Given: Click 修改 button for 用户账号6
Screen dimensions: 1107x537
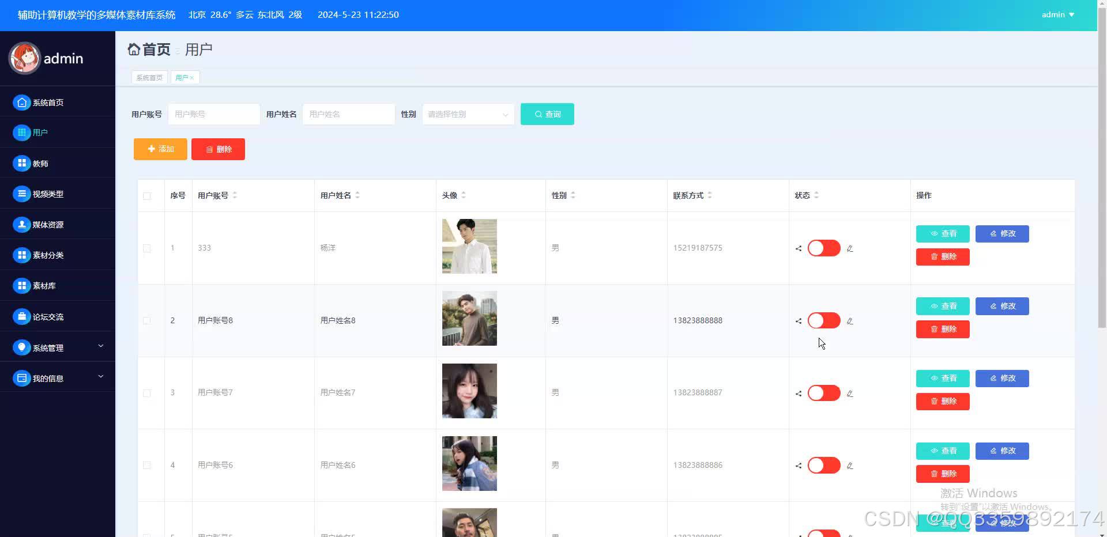Looking at the screenshot, I should click(1002, 451).
